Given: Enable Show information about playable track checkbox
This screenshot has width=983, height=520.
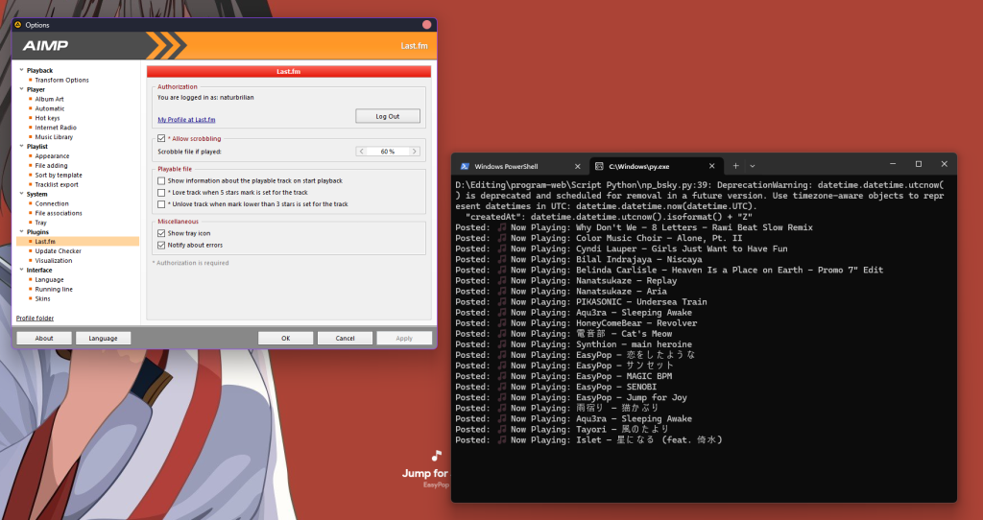Looking at the screenshot, I should pyautogui.click(x=161, y=180).
